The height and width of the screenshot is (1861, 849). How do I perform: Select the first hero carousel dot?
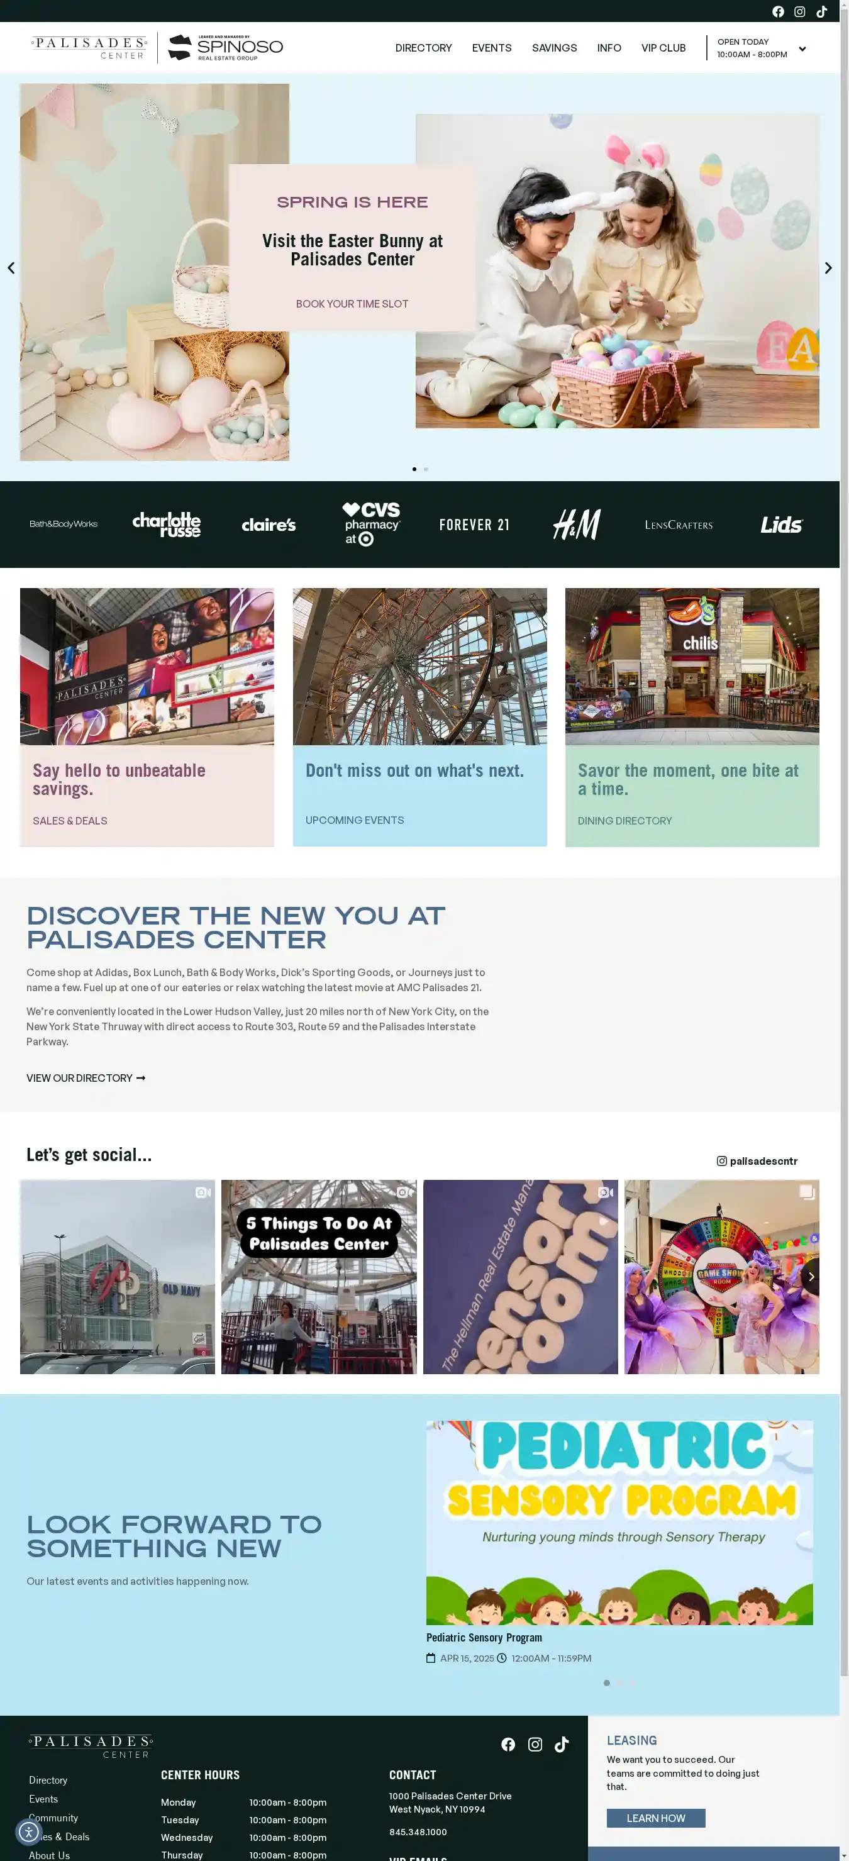414,469
